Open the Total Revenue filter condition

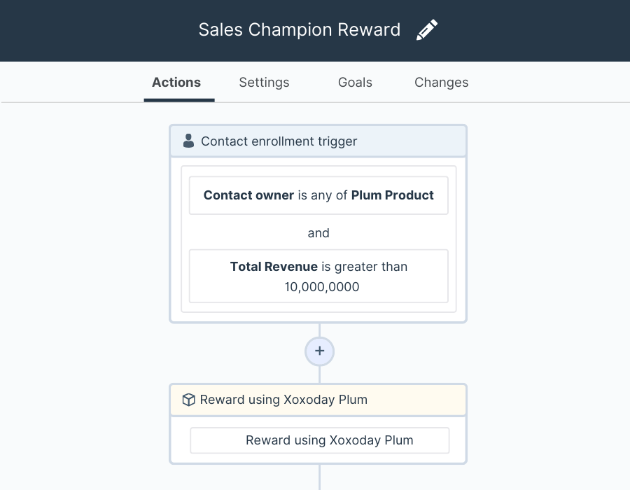[x=318, y=276]
